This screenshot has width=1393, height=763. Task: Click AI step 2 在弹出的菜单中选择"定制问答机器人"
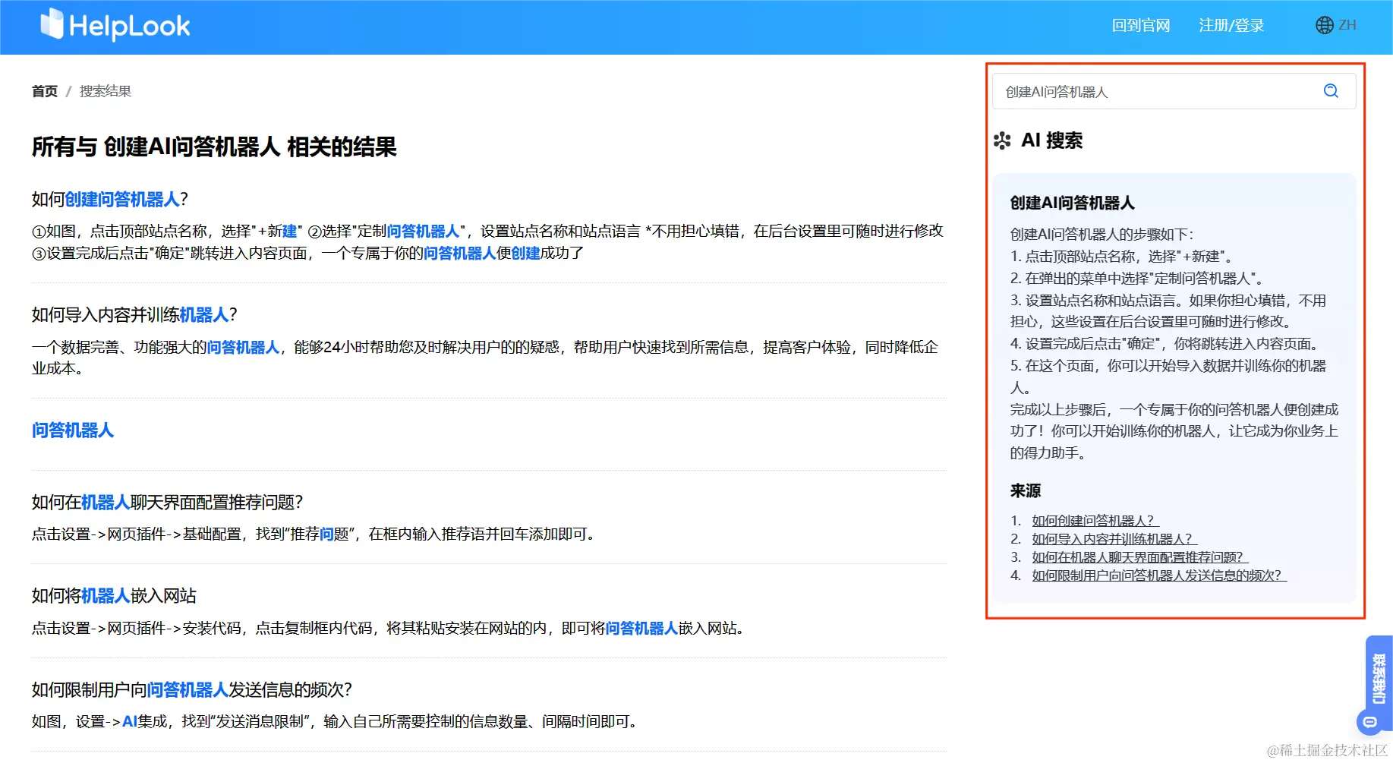pyautogui.click(x=1136, y=279)
